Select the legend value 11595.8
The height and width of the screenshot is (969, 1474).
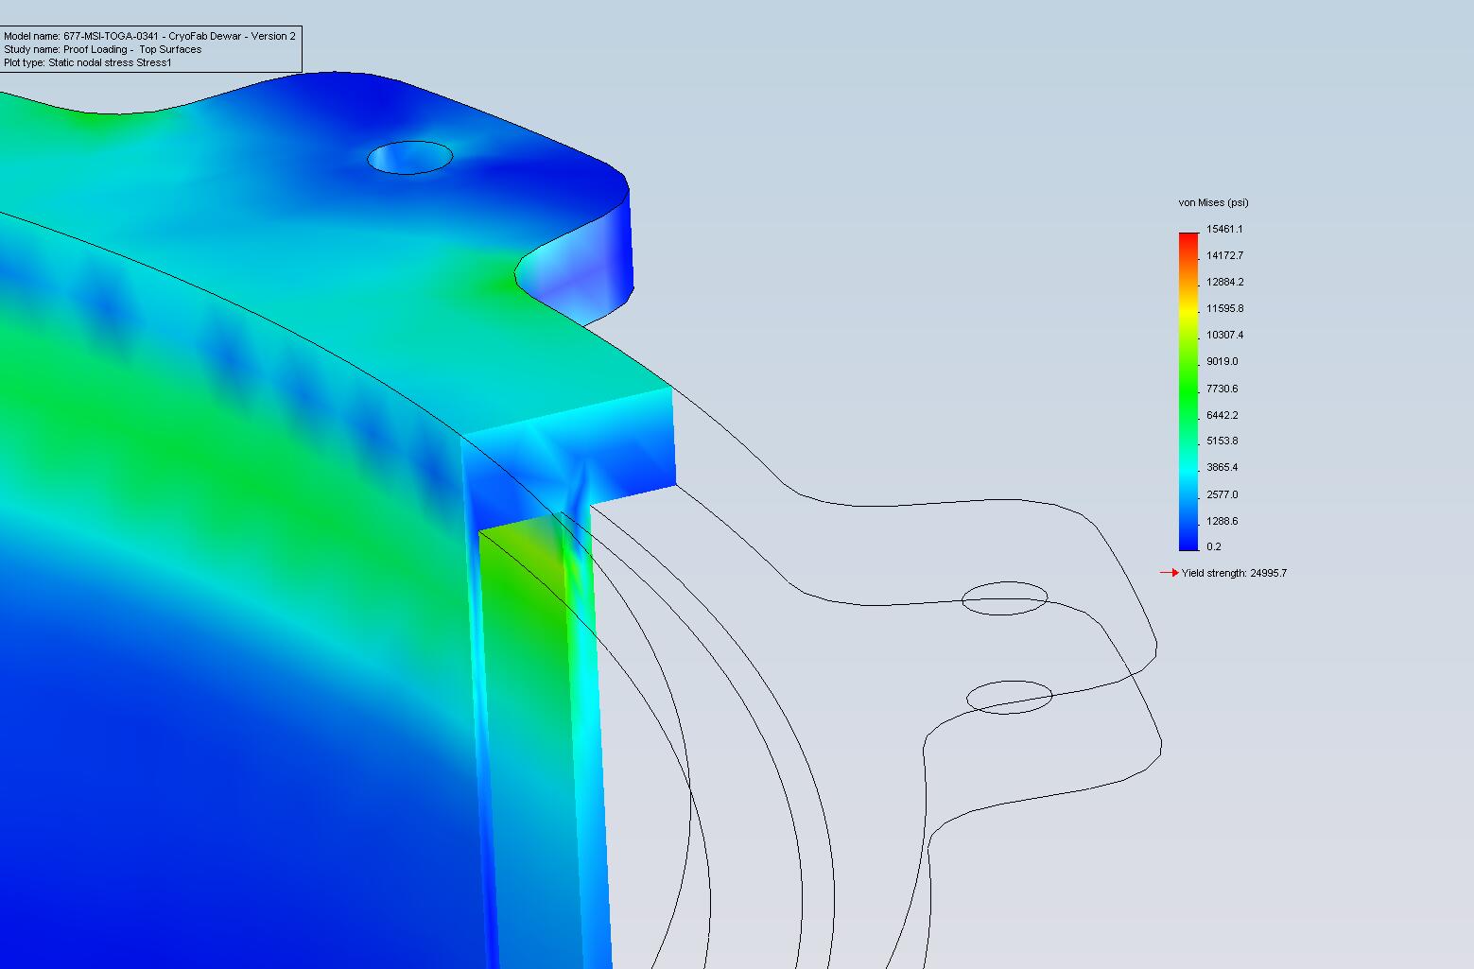point(1224,308)
